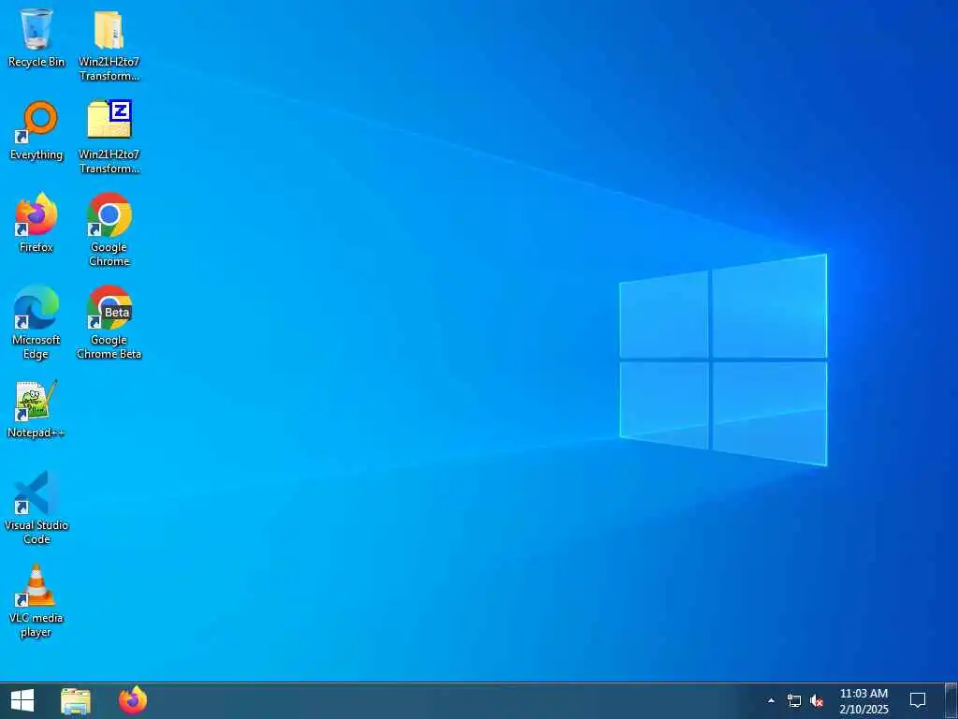Click the muted volume tray icon
This screenshot has height=719, width=958.
point(817,700)
